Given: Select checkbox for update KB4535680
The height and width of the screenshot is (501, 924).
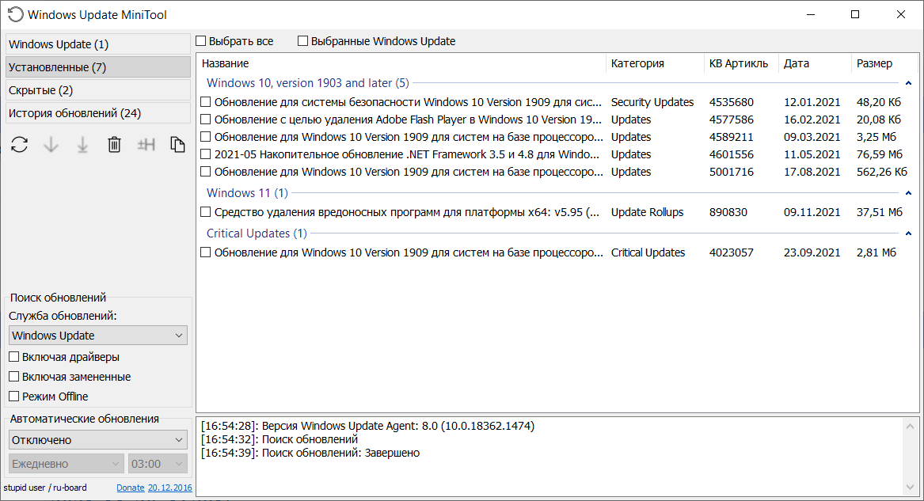Looking at the screenshot, I should 206,102.
